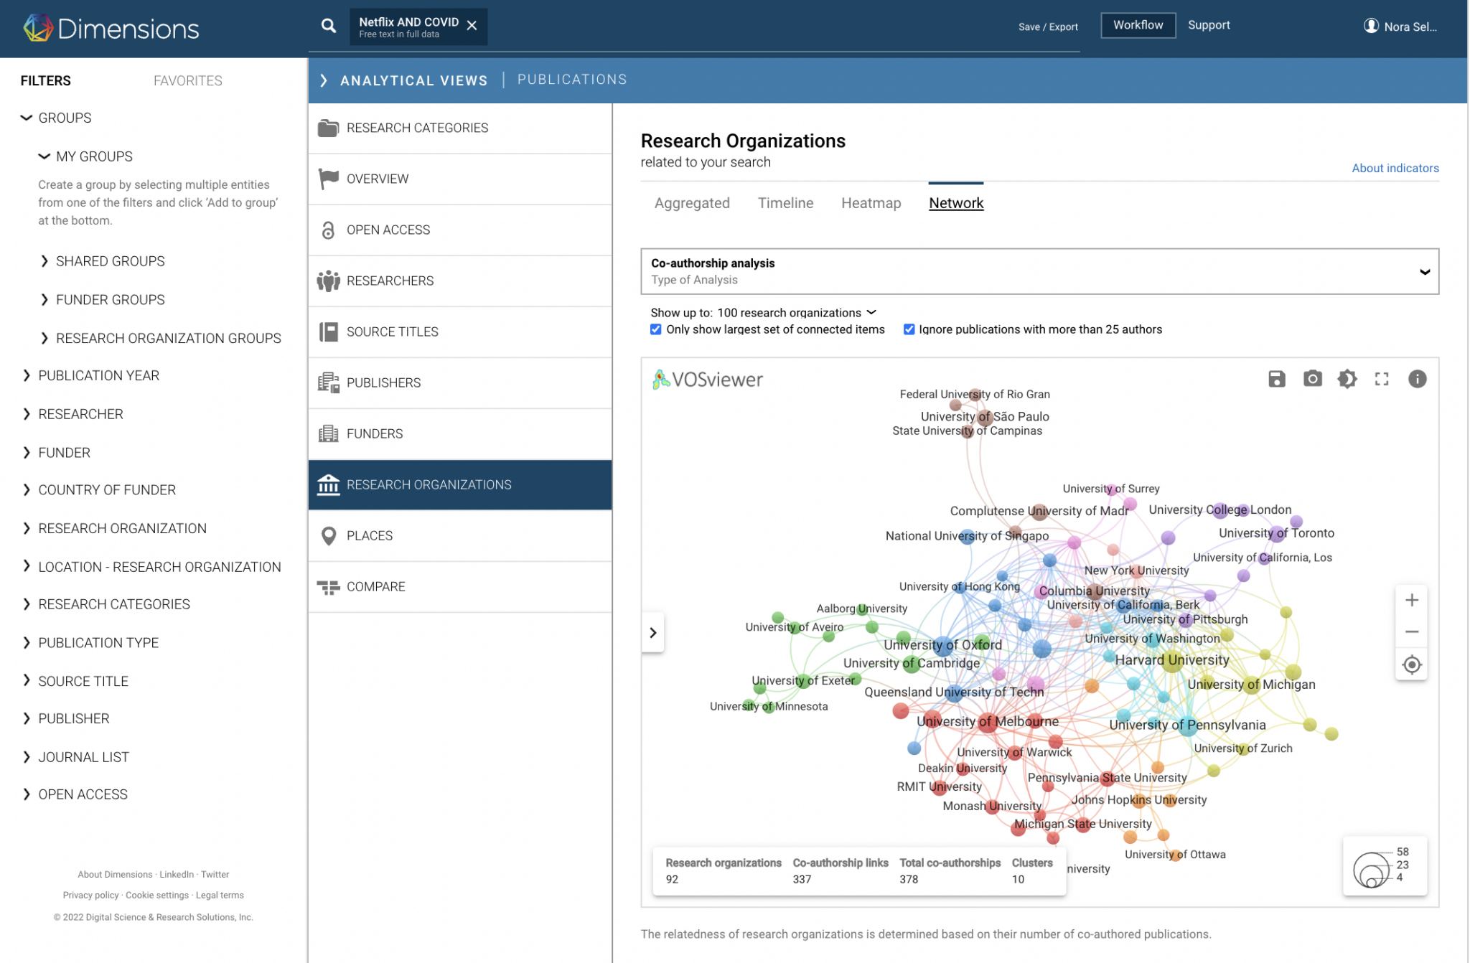
Task: Uncheck 'Only show largest set of connected items'
Action: point(655,329)
